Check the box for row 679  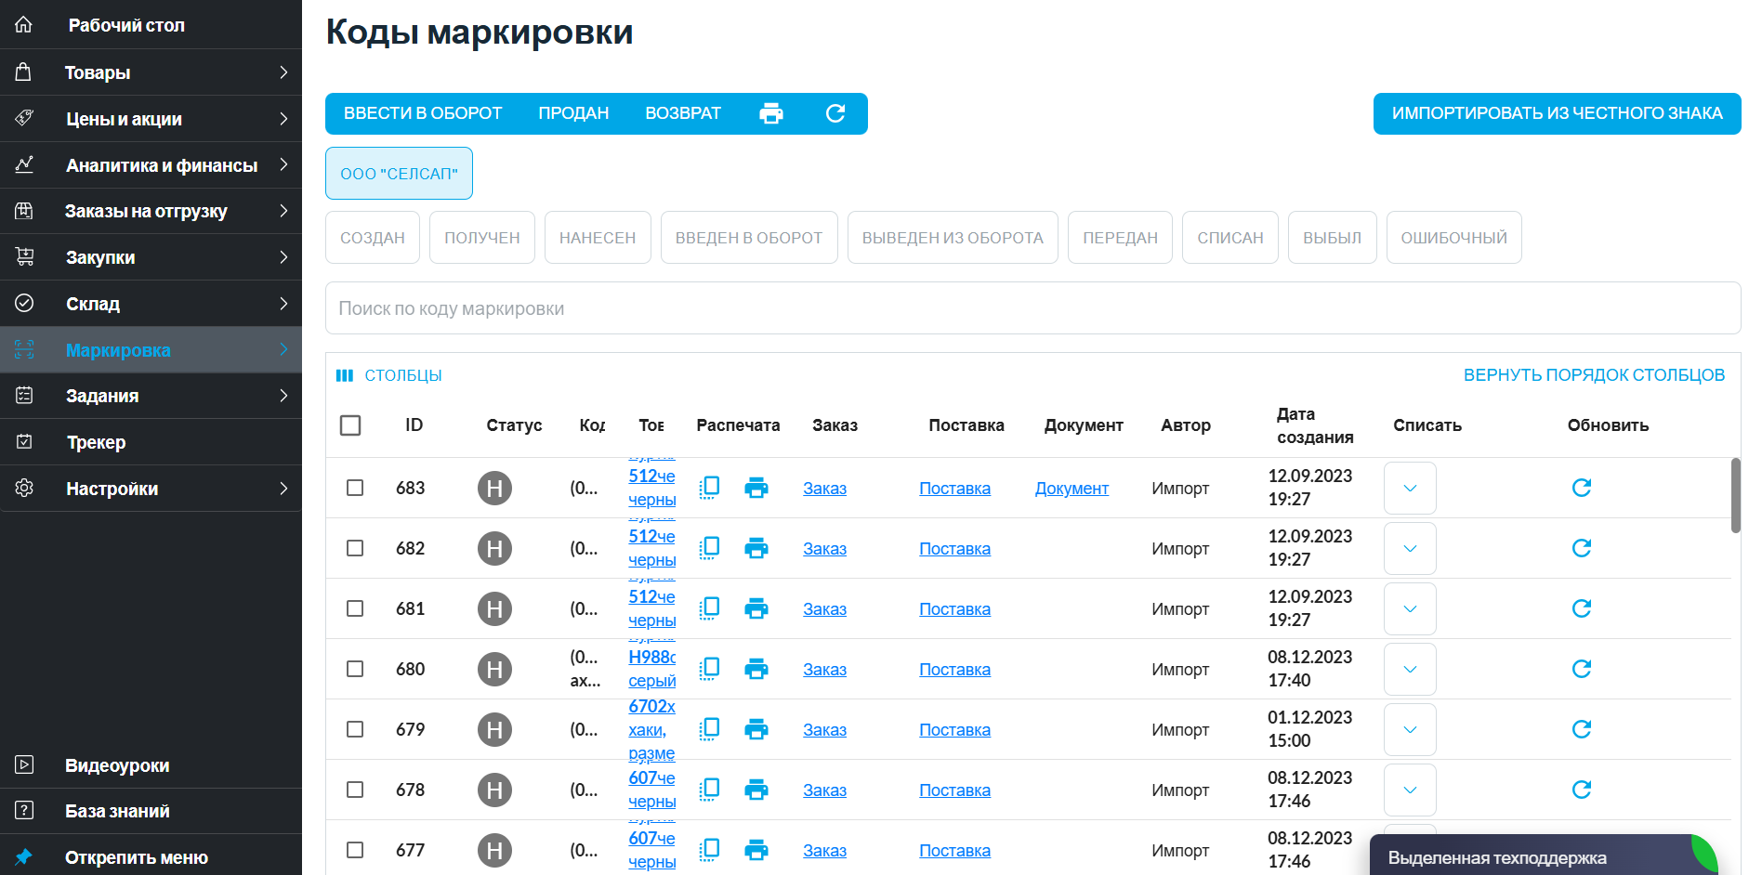tap(355, 729)
